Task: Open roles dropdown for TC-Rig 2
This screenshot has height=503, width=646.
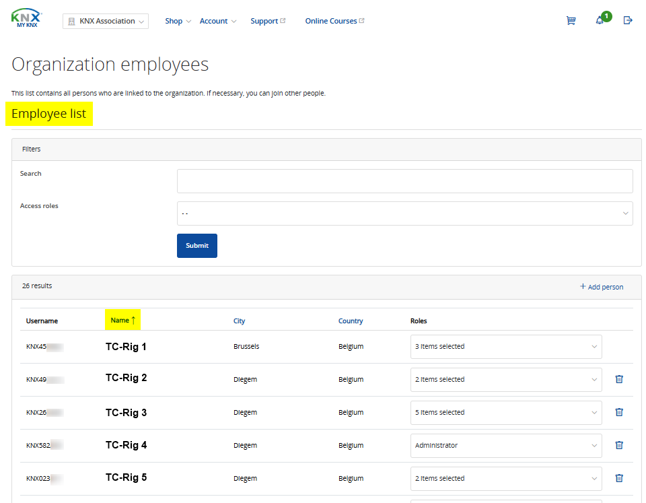Action: coord(506,380)
